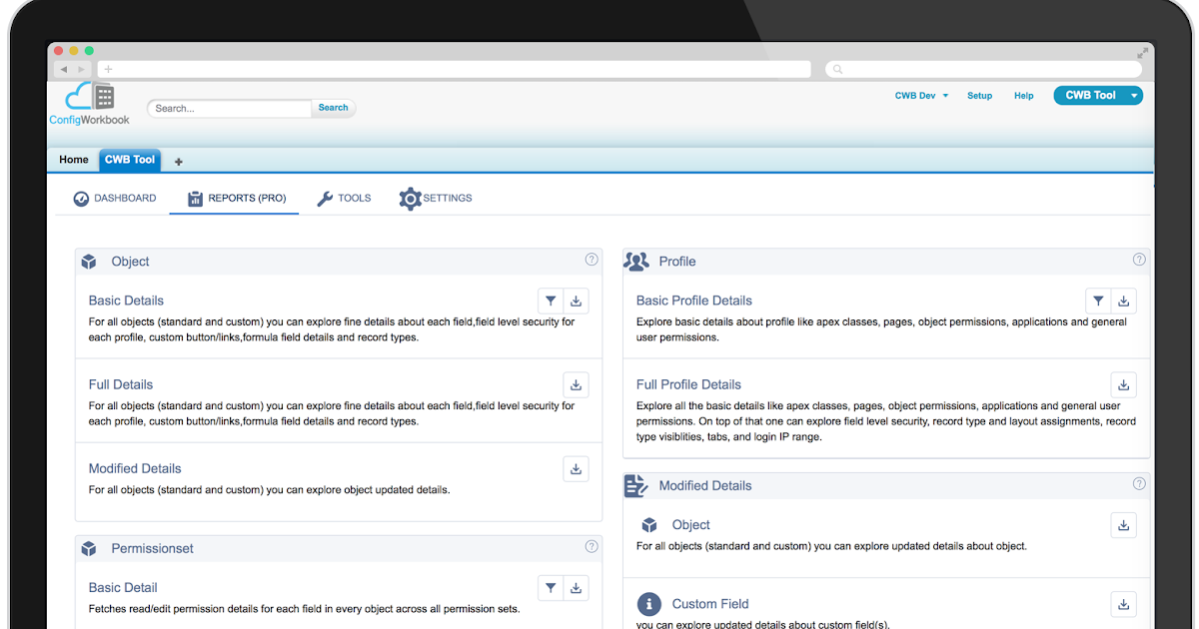Download Object Modified Details report

(x=577, y=468)
